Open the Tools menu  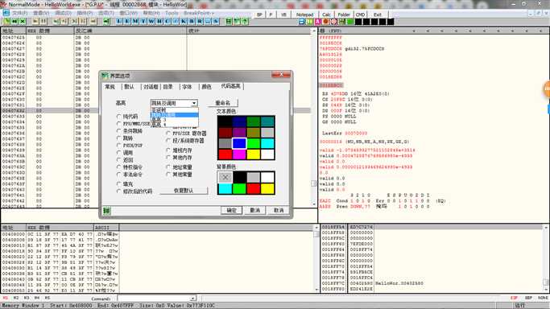pyautogui.click(x=172, y=13)
